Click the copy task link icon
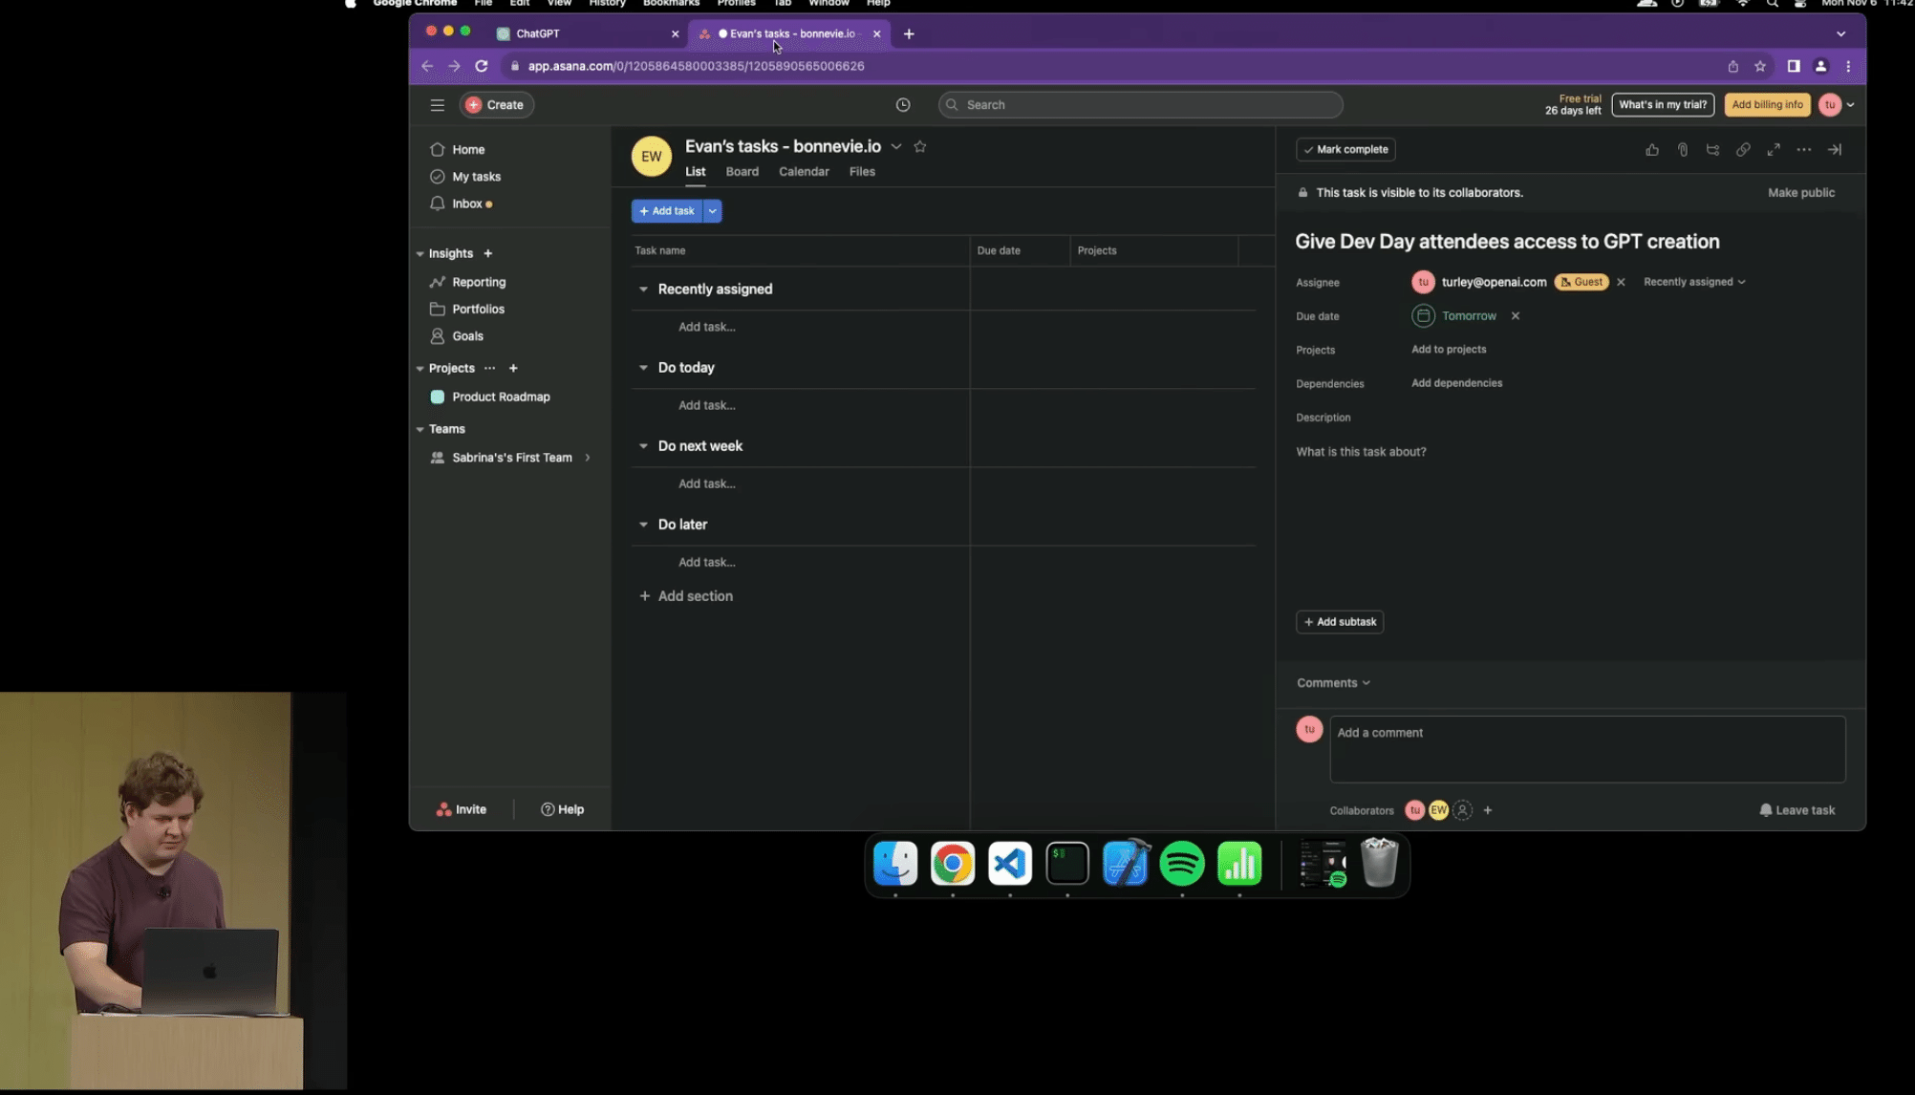 [x=1743, y=149]
